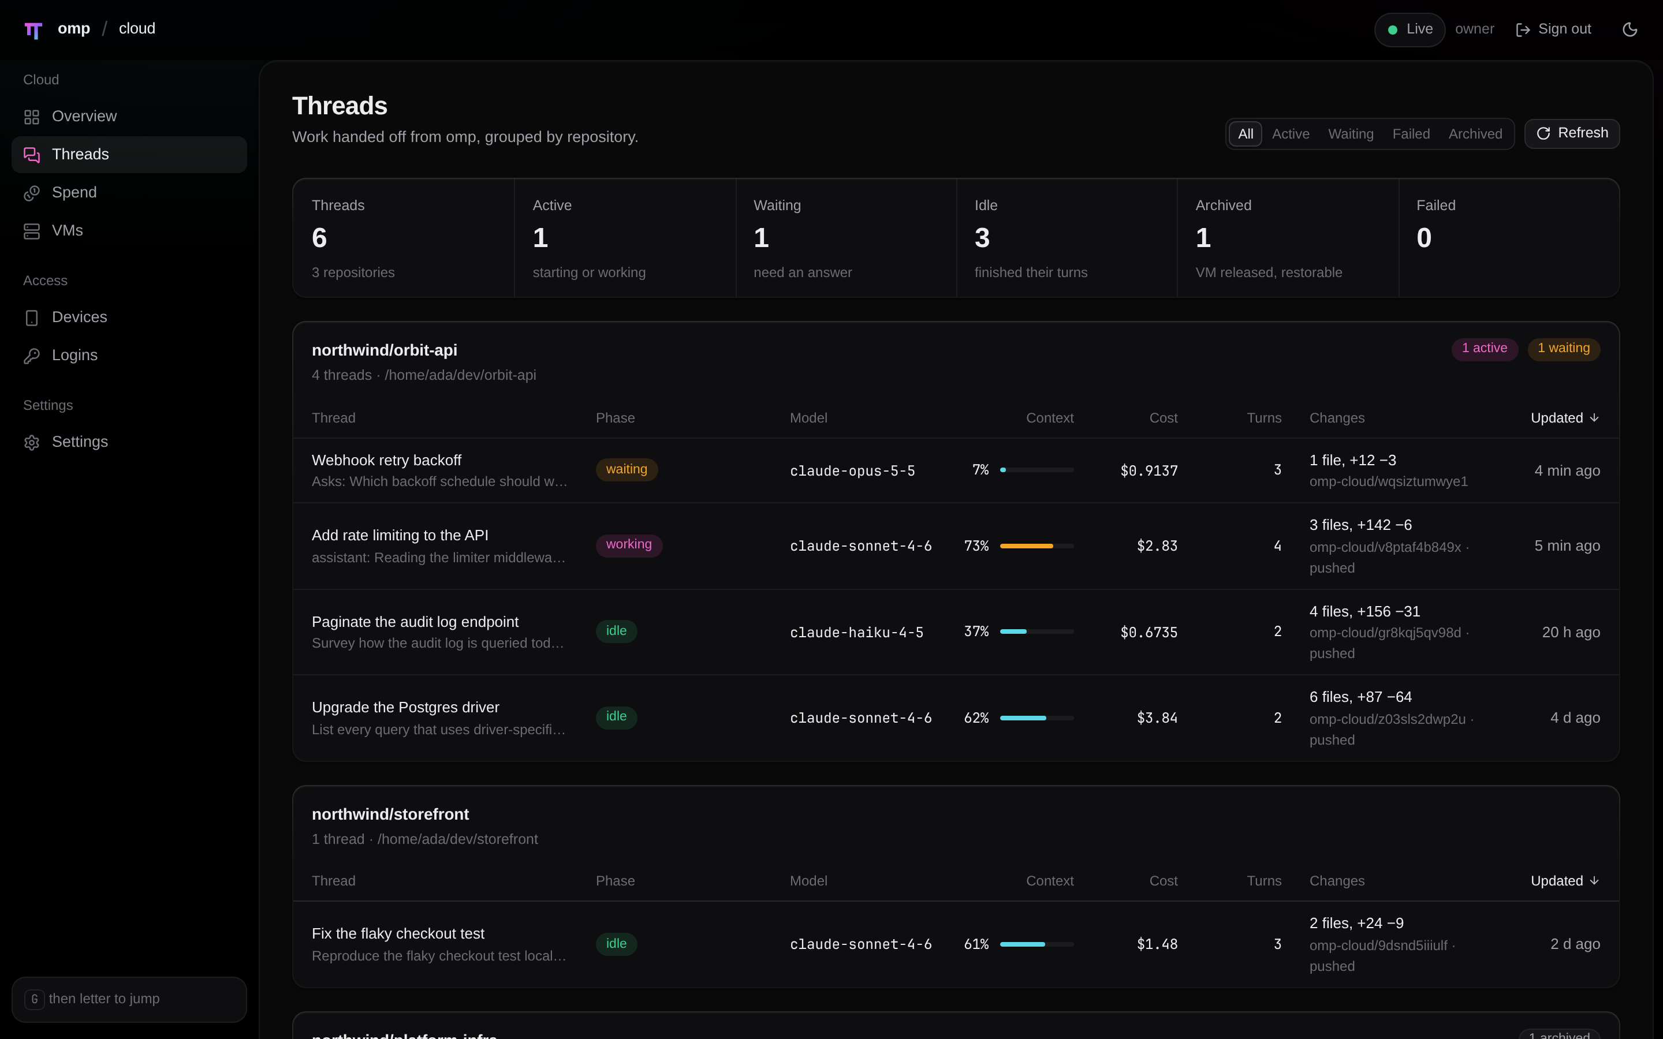Click the Archived summary card
The width and height of the screenshot is (1663, 1039).
pos(1288,238)
